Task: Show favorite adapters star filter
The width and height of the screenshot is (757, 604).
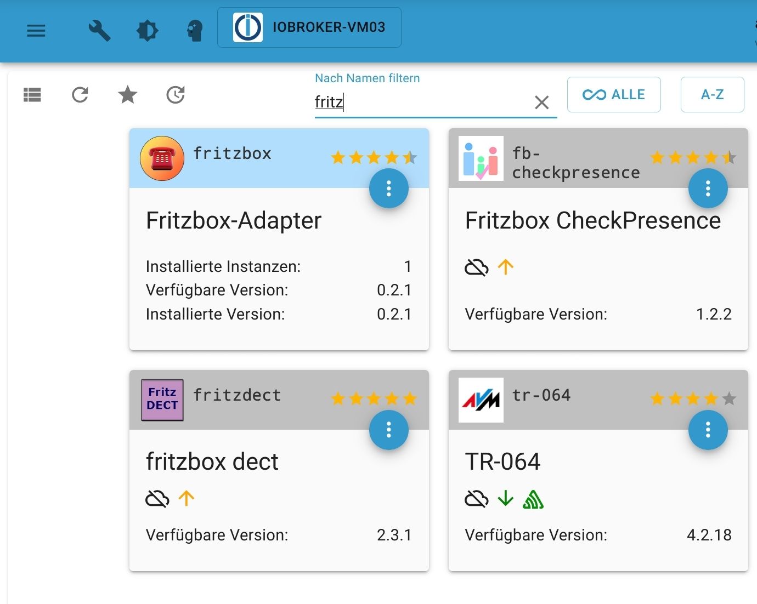Action: (x=128, y=95)
